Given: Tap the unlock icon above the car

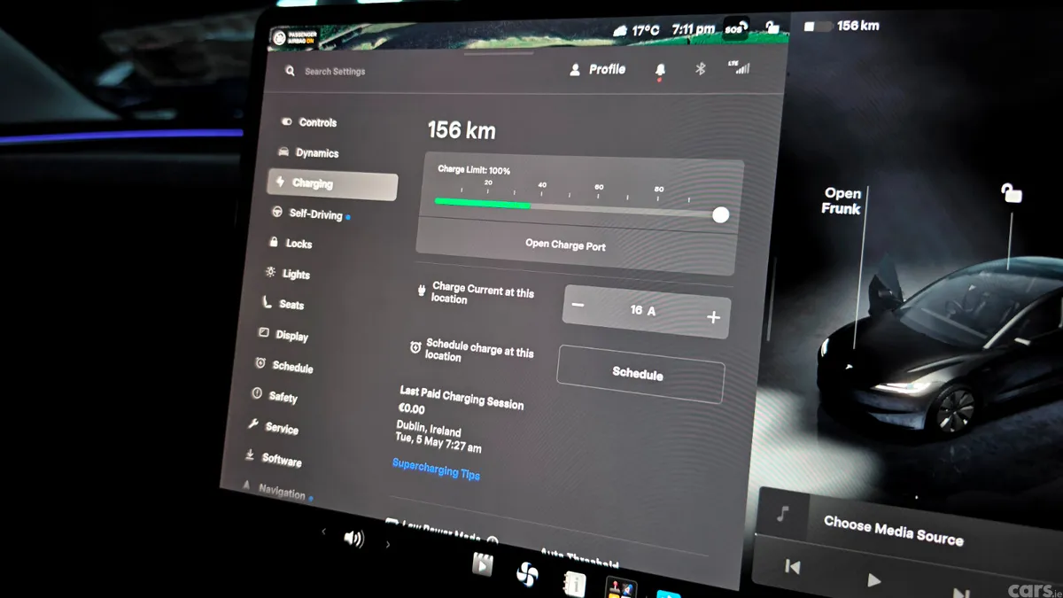Looking at the screenshot, I should [1011, 191].
